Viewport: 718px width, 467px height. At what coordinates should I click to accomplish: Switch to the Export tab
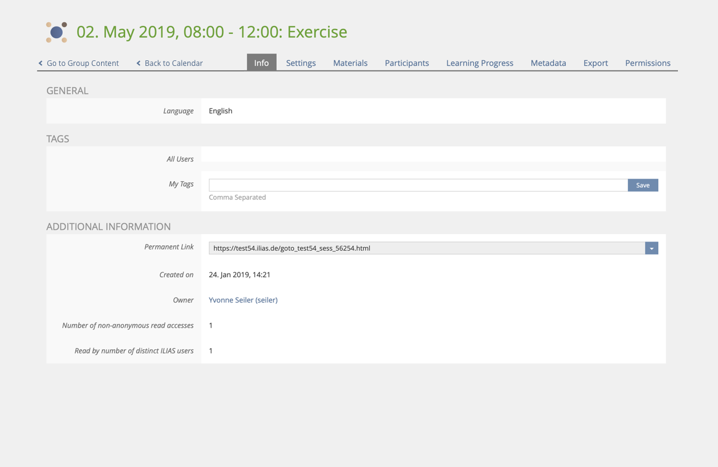point(595,63)
